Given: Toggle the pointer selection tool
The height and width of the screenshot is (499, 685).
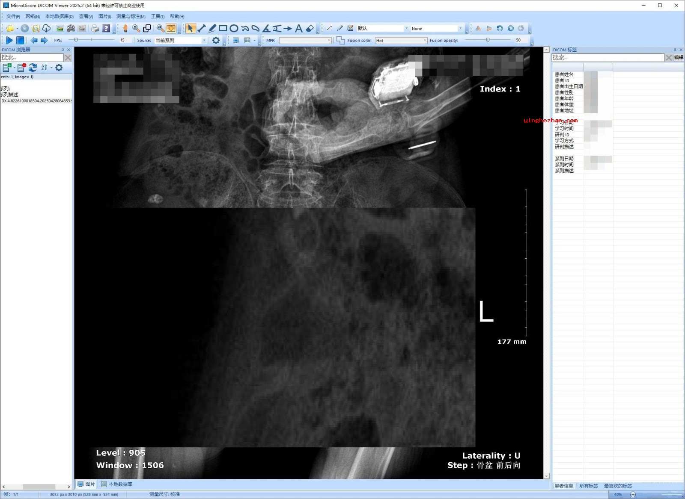Looking at the screenshot, I should [190, 29].
